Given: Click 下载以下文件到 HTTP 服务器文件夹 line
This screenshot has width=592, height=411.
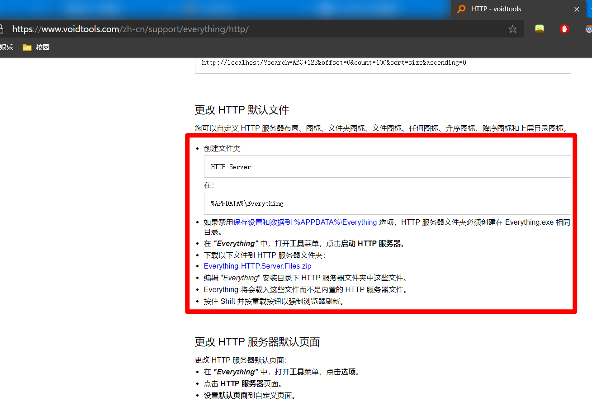Looking at the screenshot, I should [265, 255].
